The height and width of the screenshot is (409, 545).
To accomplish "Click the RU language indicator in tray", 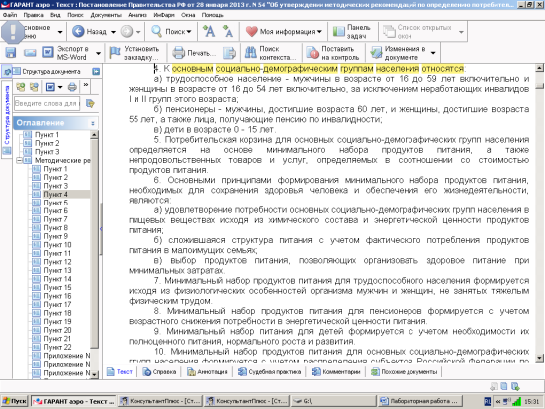I will point(487,401).
